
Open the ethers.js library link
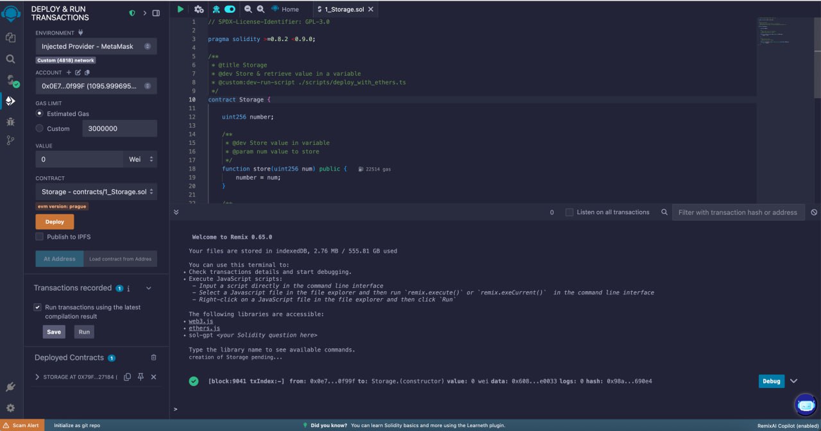204,328
